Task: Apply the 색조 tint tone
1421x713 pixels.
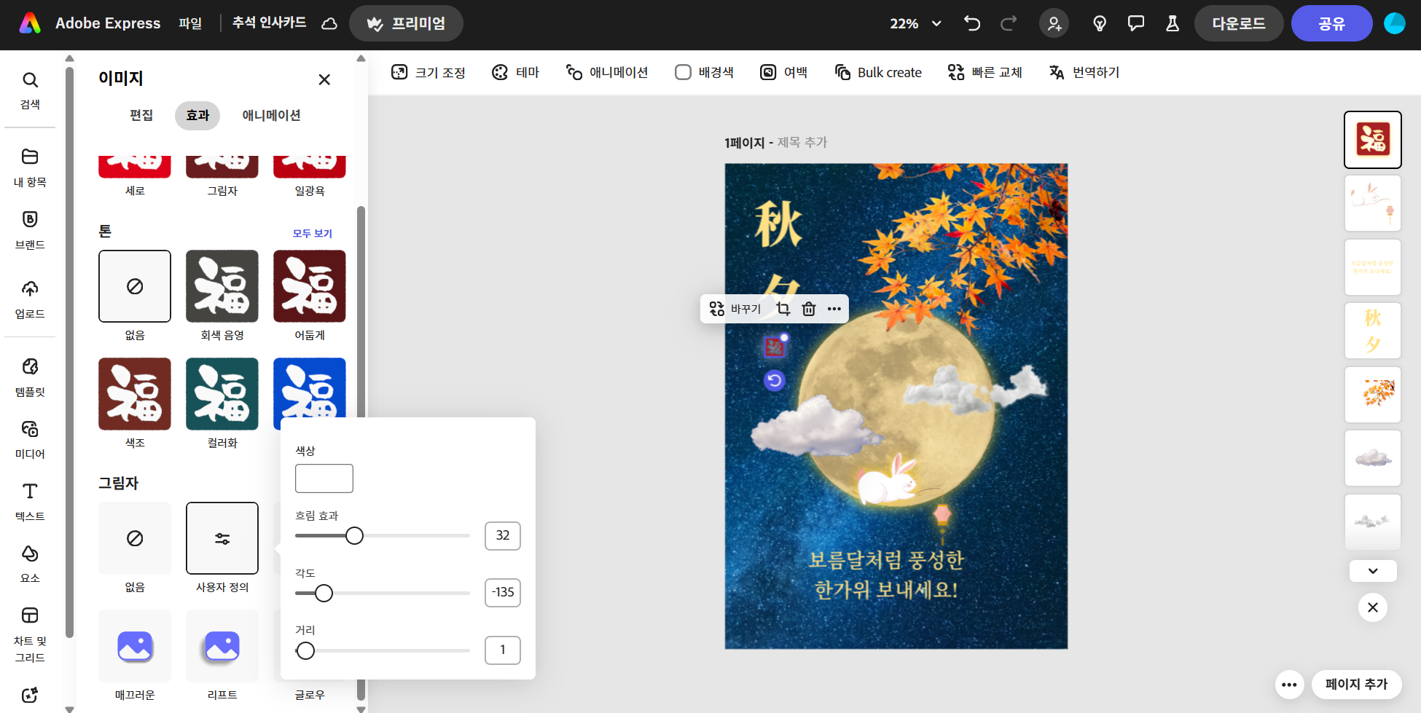Action: [135, 394]
